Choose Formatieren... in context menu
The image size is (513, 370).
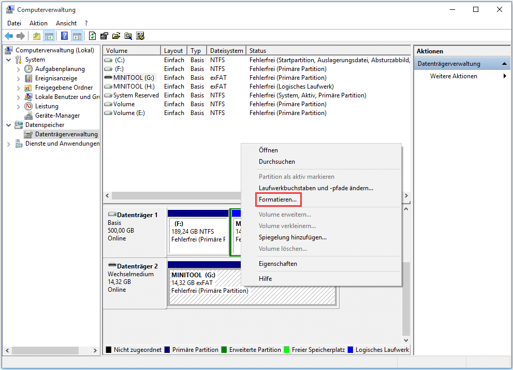coord(277,200)
